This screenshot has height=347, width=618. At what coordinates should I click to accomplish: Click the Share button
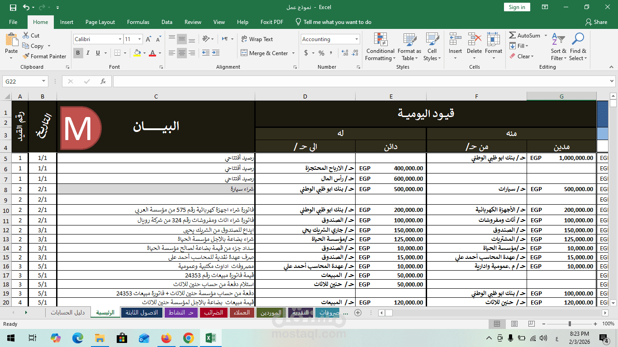pyautogui.click(x=596, y=22)
